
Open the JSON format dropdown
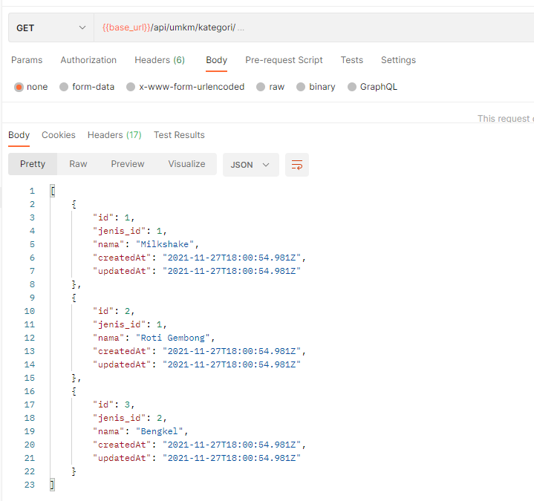point(250,165)
